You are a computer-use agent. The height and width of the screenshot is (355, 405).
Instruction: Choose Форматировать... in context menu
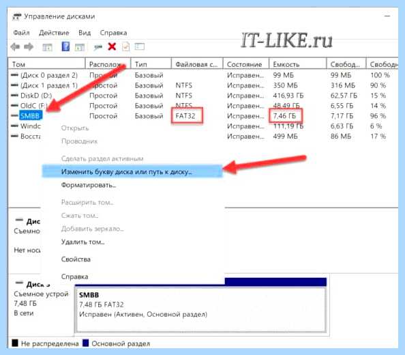[89, 185]
